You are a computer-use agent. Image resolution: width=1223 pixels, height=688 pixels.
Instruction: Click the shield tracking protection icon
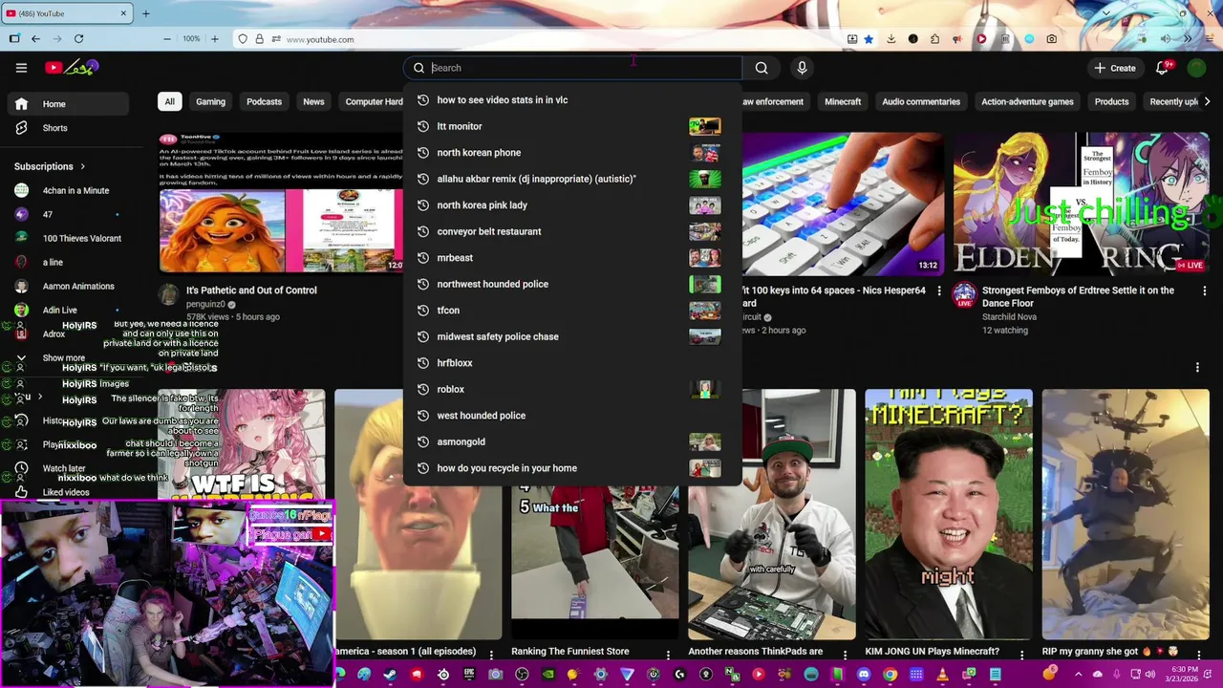[243, 39]
